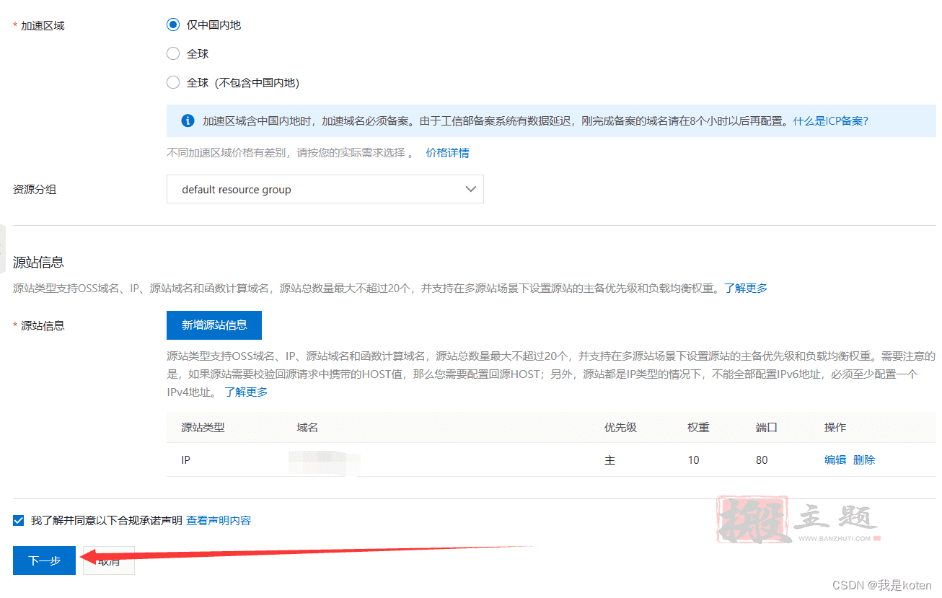Image resolution: width=942 pixels, height=598 pixels.
Task: Expand resource group list via chevron arrow
Action: 471,189
